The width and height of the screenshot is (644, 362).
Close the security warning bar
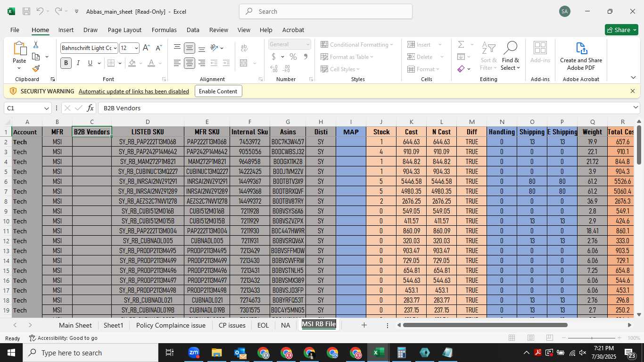coord(633,91)
